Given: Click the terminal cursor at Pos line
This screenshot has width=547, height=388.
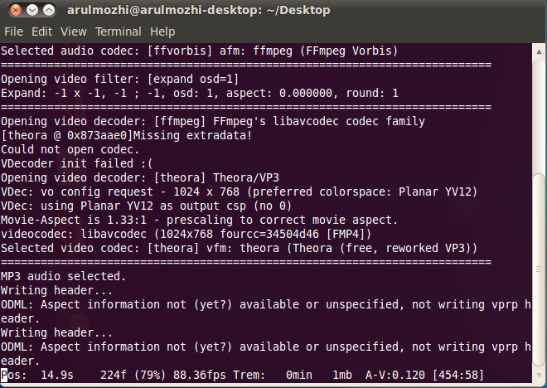Looking at the screenshot, I should [4, 375].
